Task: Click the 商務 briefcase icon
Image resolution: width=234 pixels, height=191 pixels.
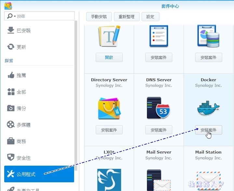Action: [x=11, y=141]
